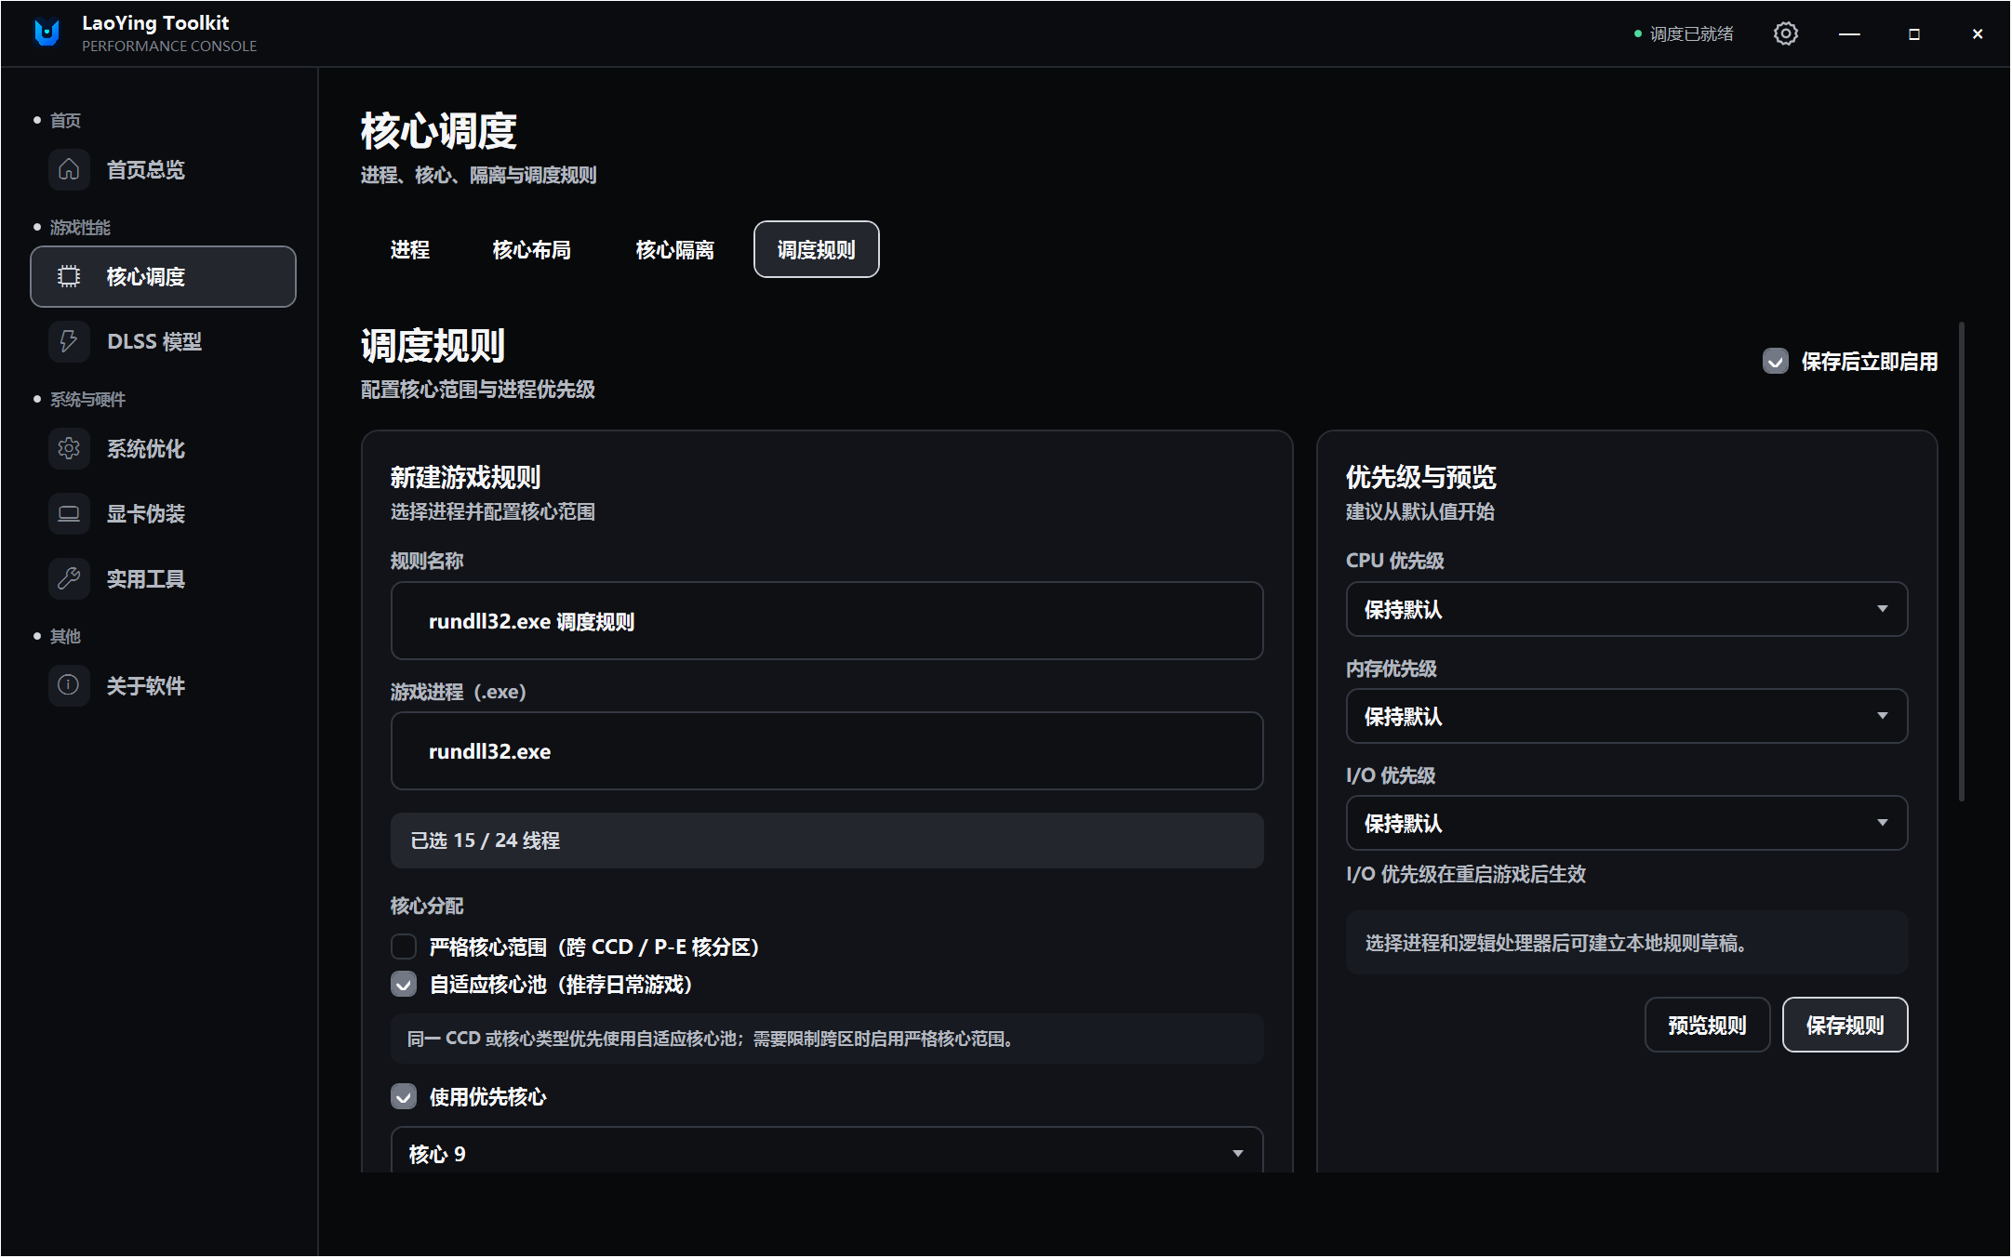Click the 已选 15 / 24 线程 bar
The image size is (2012, 1258).
click(827, 841)
